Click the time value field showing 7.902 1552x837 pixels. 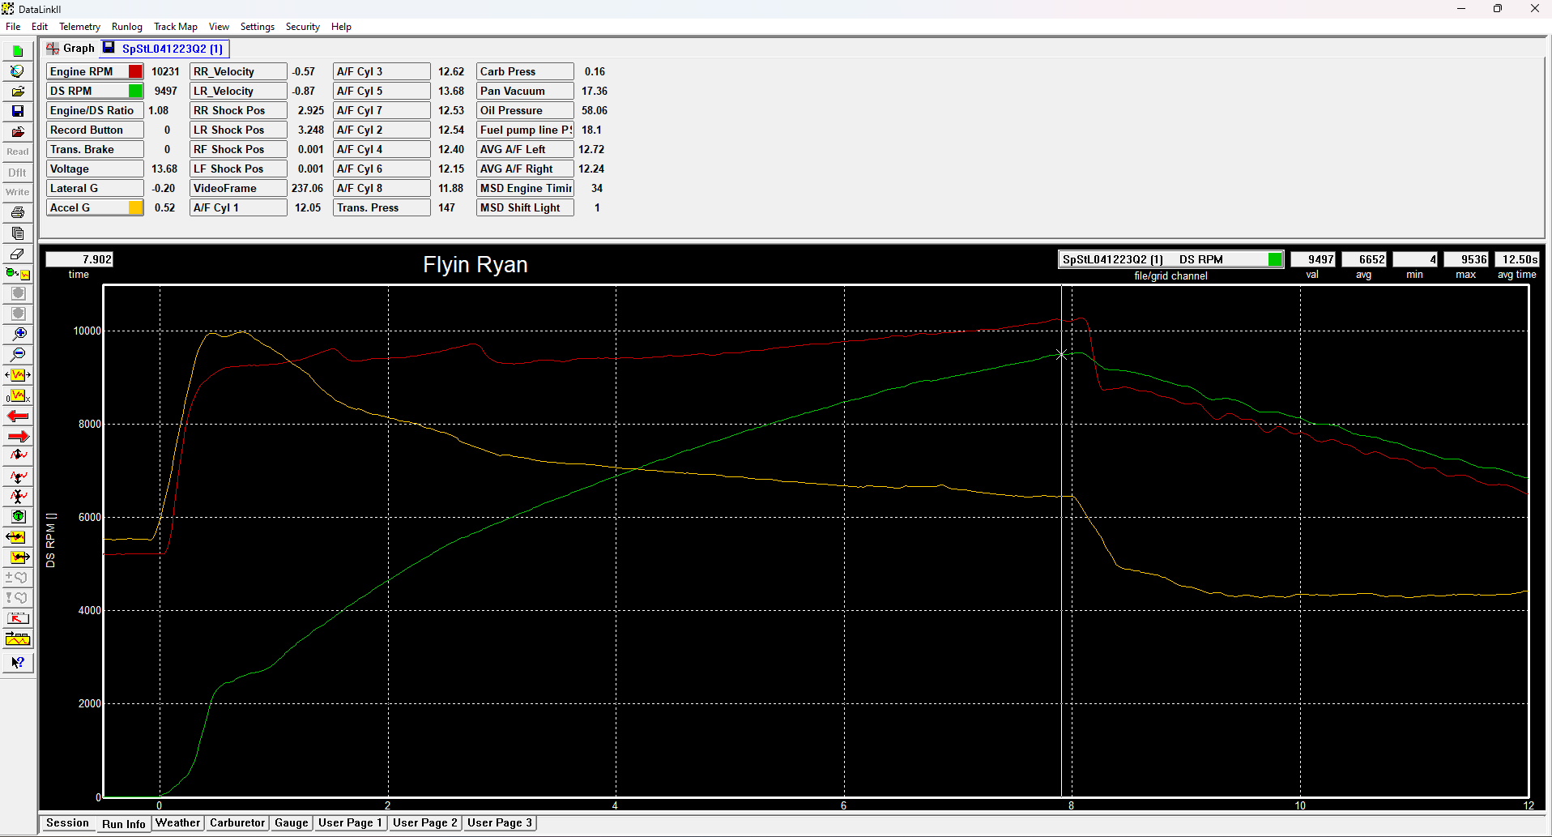(79, 259)
